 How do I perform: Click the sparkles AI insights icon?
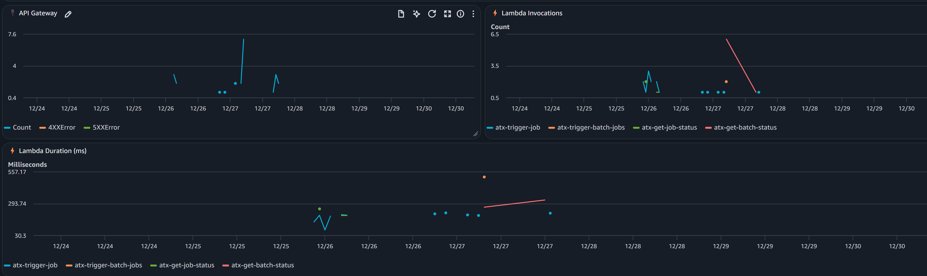(416, 14)
